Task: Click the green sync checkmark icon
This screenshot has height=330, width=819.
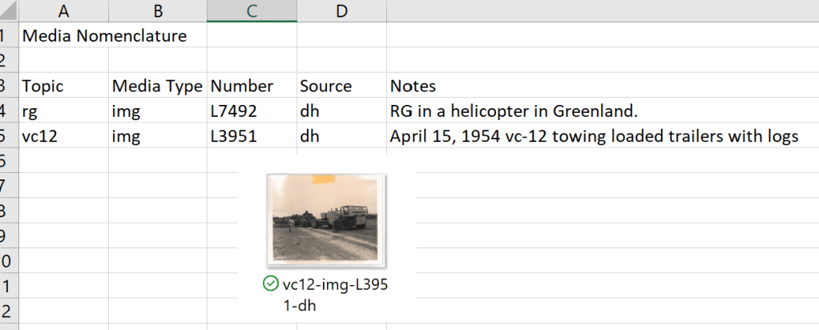Action: coord(271,284)
